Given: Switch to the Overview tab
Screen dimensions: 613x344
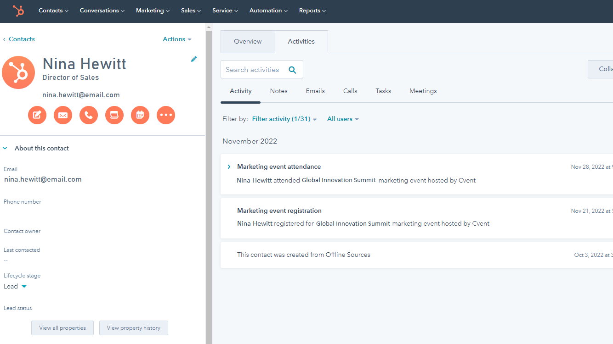Looking at the screenshot, I should (x=248, y=42).
